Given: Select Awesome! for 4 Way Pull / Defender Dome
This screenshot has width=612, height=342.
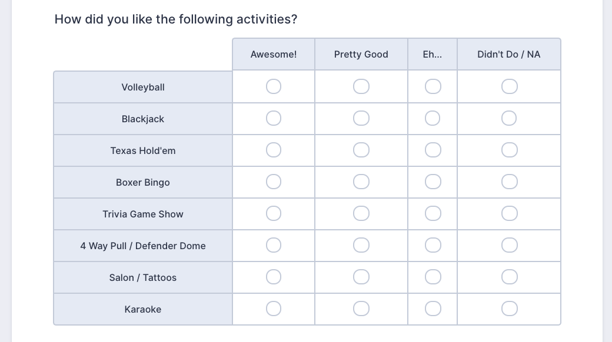Looking at the screenshot, I should (x=274, y=246).
